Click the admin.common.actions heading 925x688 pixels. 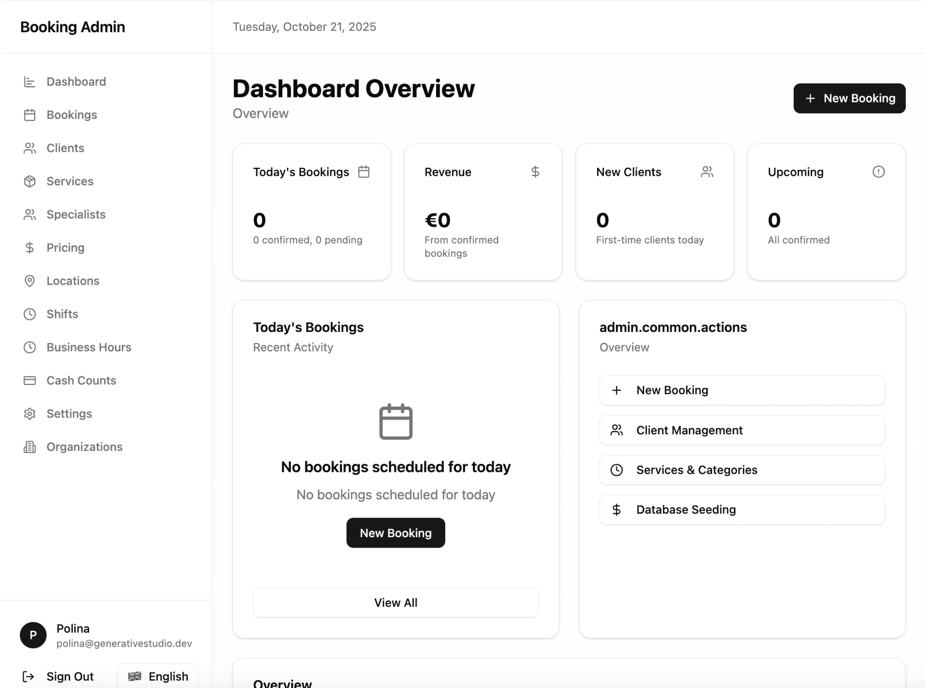673,327
